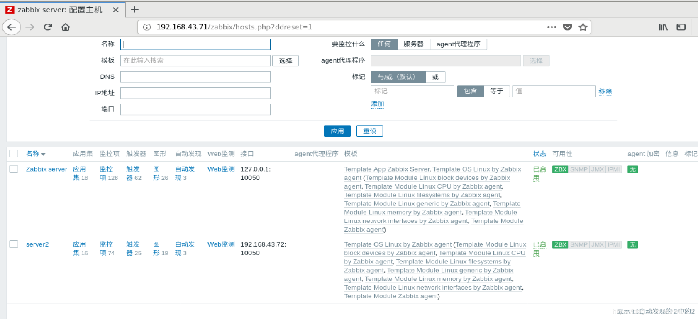This screenshot has width=698, height=319.
Task: Select 与/或（默认） tag evaluation option
Action: point(398,77)
